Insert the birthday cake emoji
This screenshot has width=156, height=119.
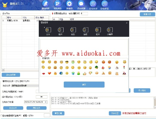[x=55, y=73]
